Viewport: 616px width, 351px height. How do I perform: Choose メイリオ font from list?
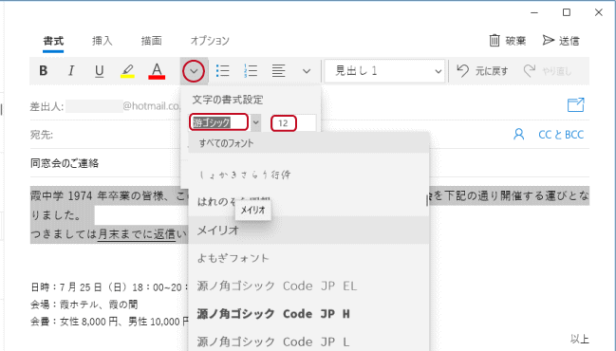308,231
